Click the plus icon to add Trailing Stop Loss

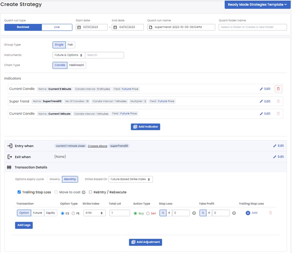point(248,213)
